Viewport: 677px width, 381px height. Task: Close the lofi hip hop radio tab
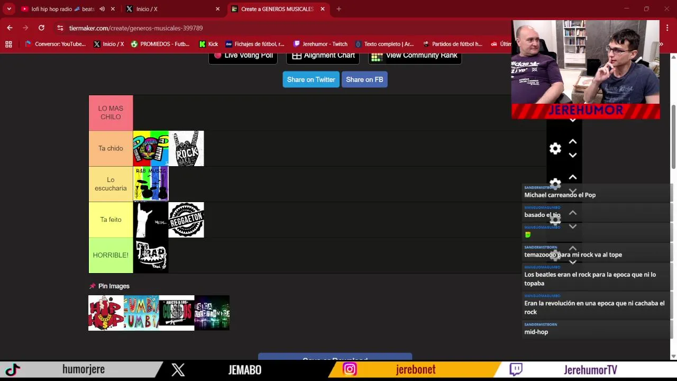113,9
